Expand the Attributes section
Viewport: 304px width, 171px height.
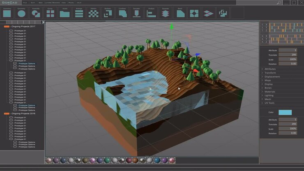[269, 69]
